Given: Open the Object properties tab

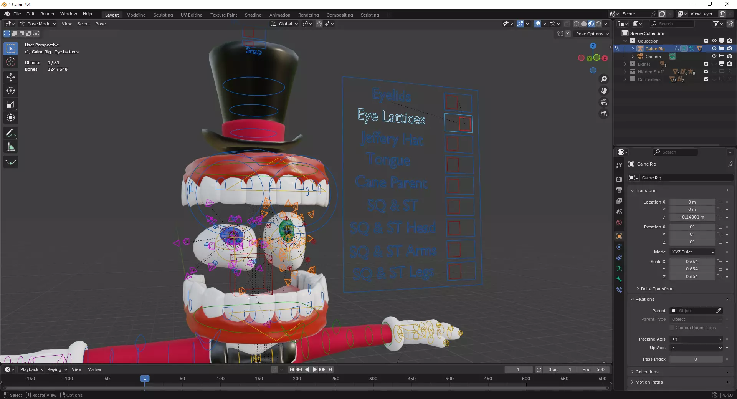Looking at the screenshot, I should pyautogui.click(x=619, y=236).
